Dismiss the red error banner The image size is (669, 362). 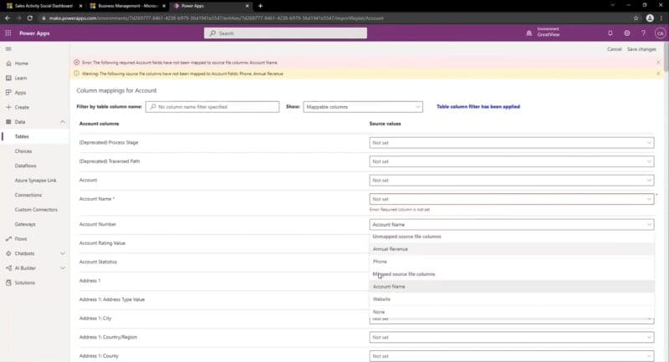pyautogui.click(x=658, y=62)
